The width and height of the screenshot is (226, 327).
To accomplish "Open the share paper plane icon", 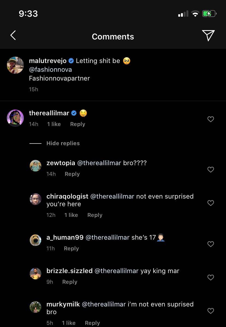I will point(208,36).
